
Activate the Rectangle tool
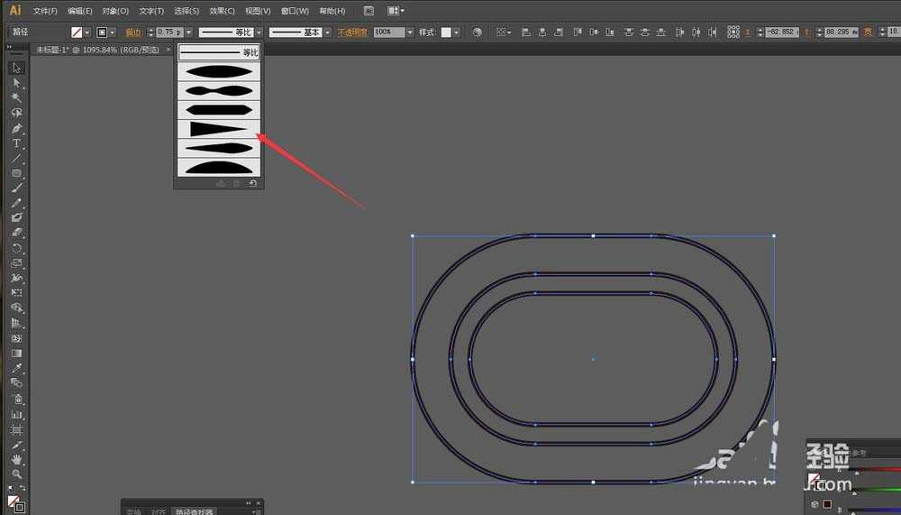click(x=16, y=173)
